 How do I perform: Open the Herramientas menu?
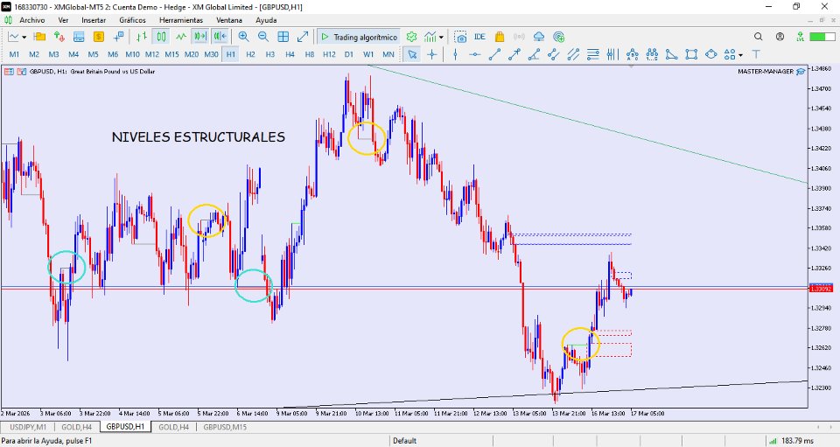181,20
